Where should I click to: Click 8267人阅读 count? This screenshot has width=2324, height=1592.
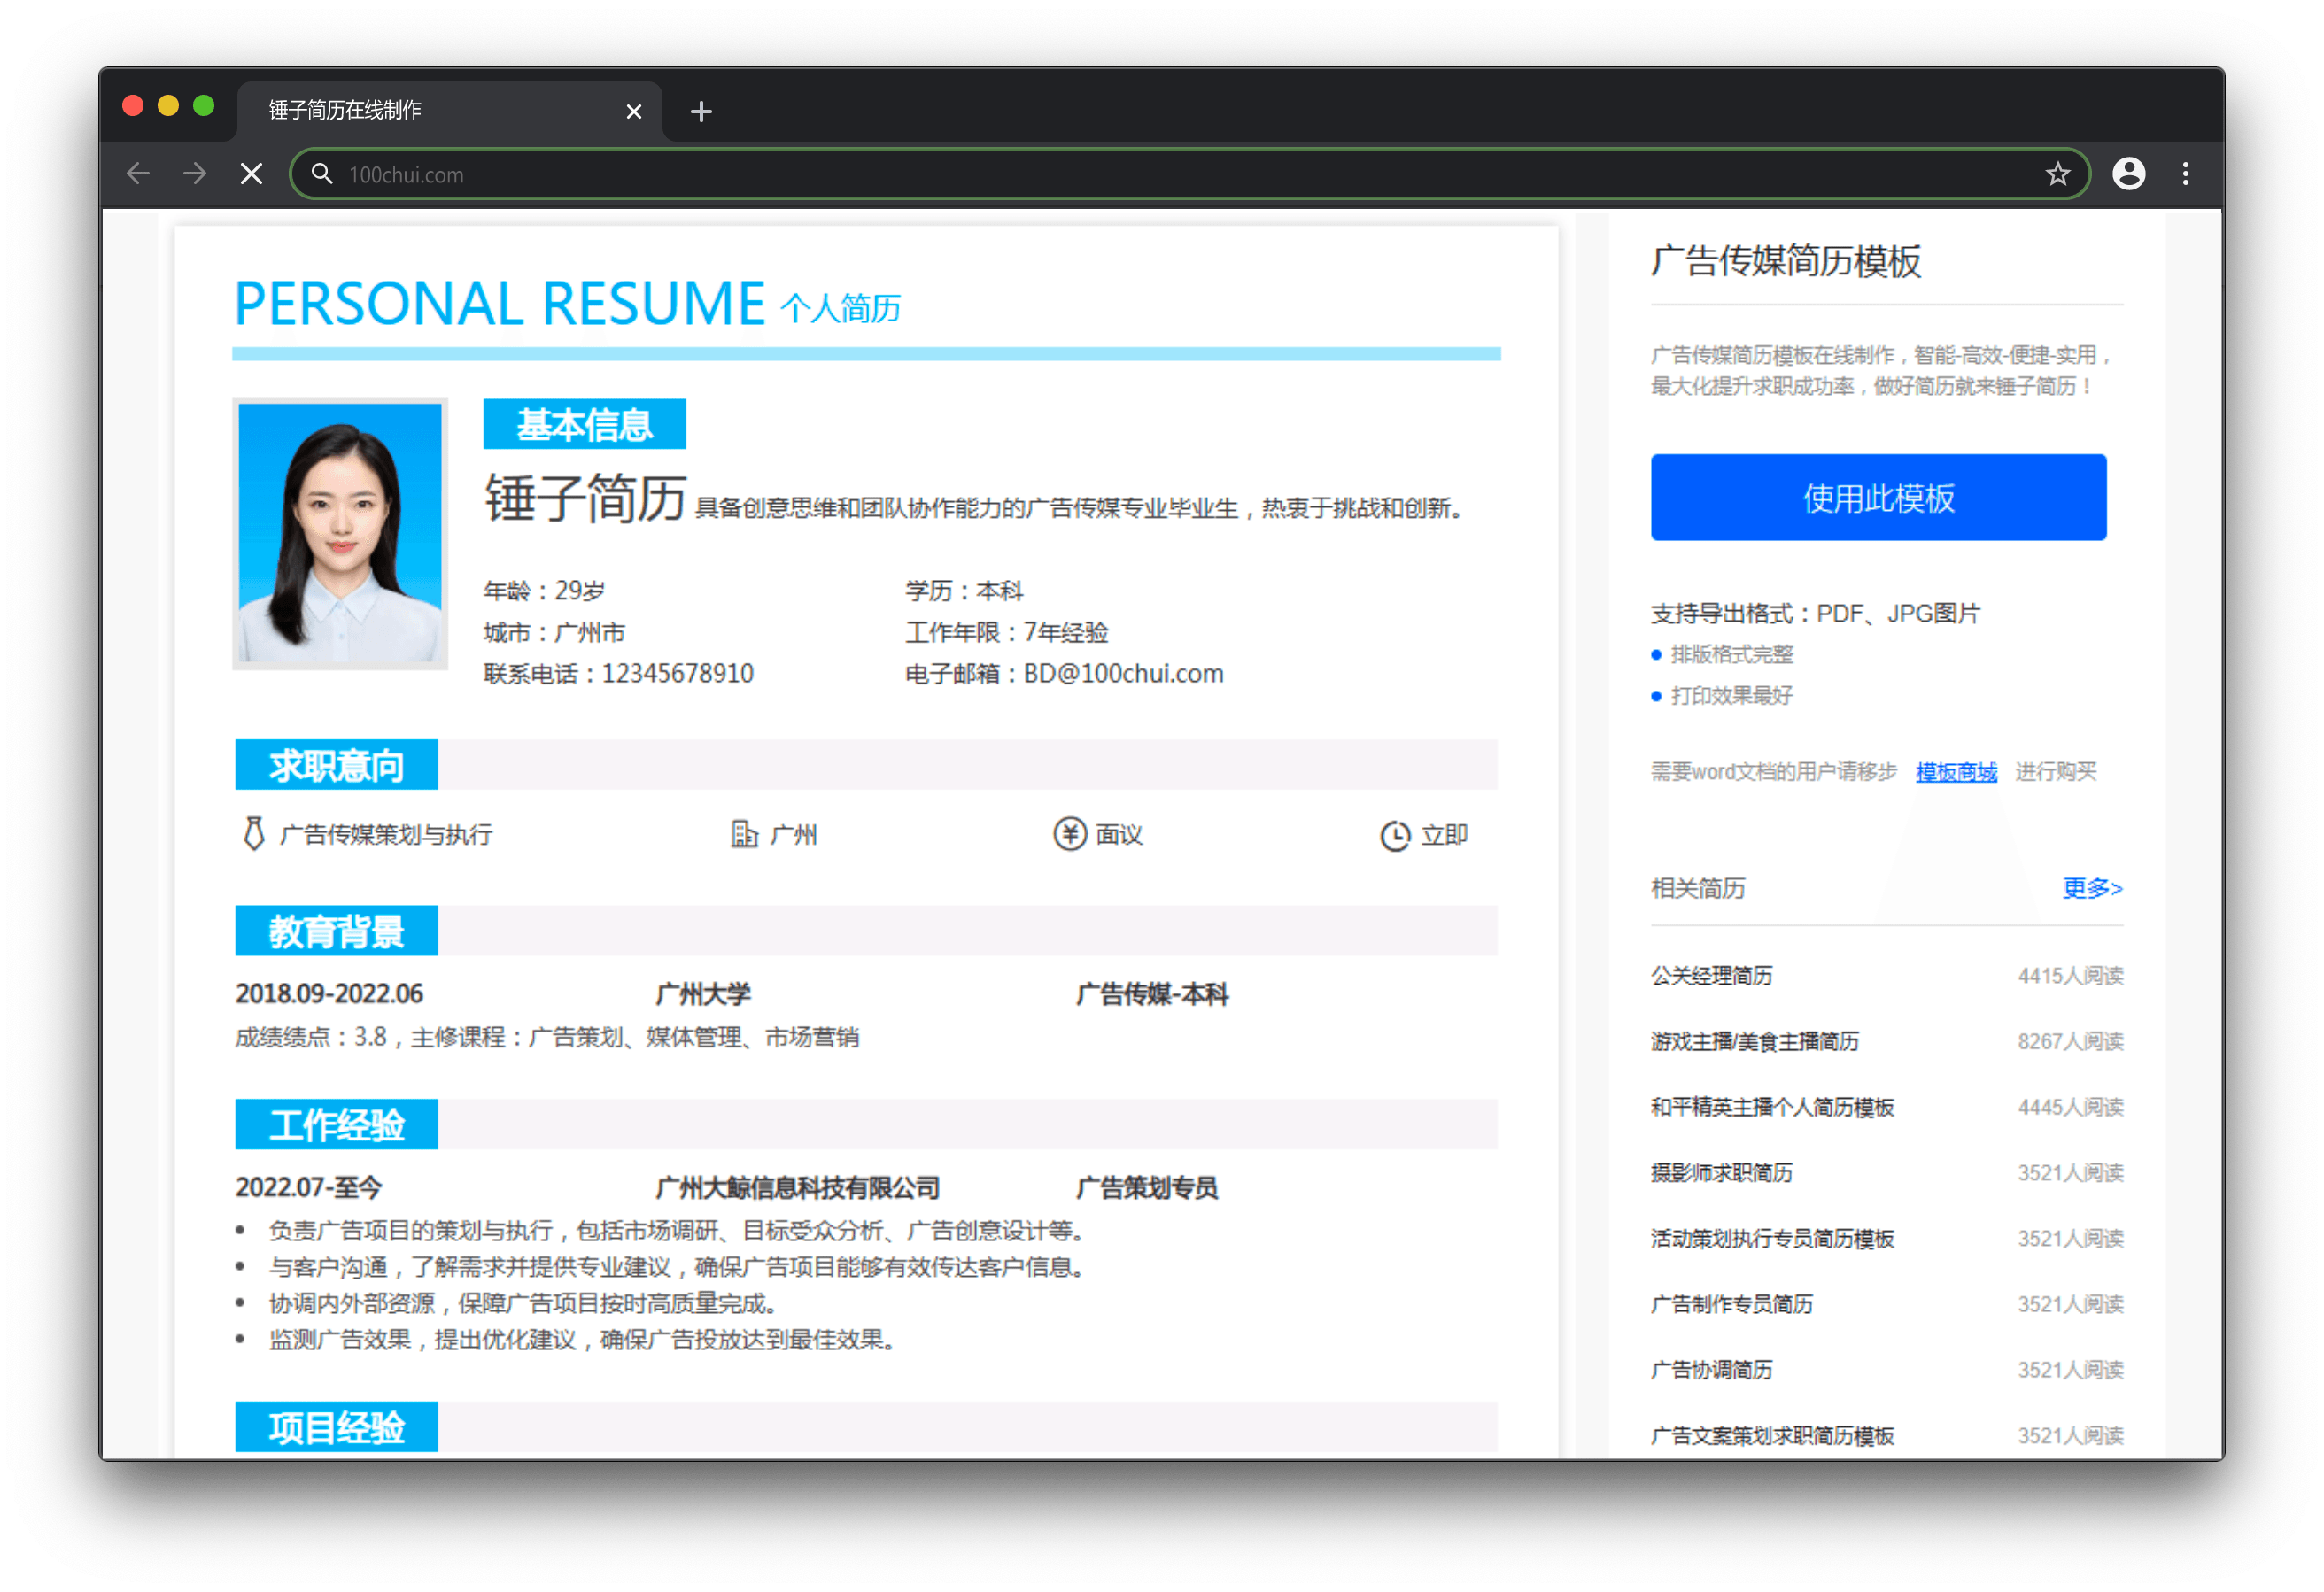(x=2070, y=1041)
